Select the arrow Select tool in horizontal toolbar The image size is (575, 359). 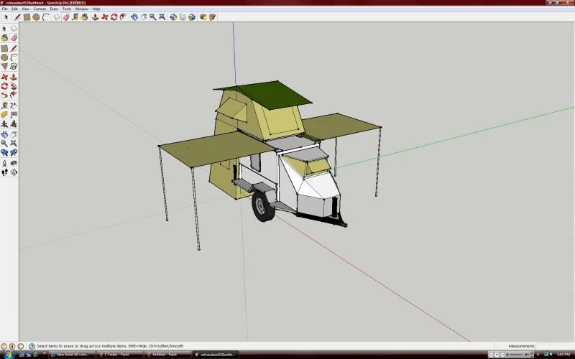6,17
